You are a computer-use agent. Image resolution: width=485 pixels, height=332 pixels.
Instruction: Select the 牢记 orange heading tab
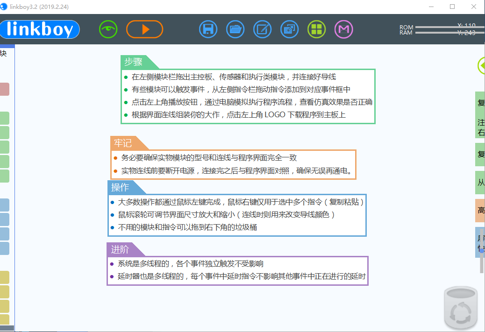pos(123,143)
